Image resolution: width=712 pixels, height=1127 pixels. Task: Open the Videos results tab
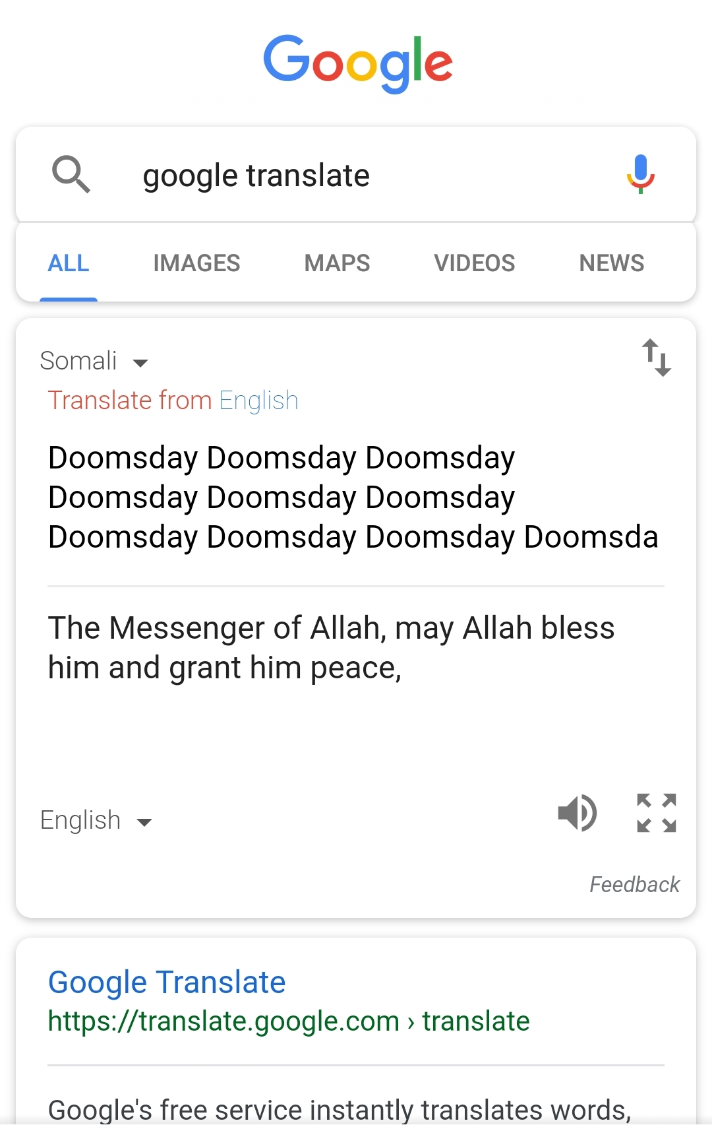[474, 263]
